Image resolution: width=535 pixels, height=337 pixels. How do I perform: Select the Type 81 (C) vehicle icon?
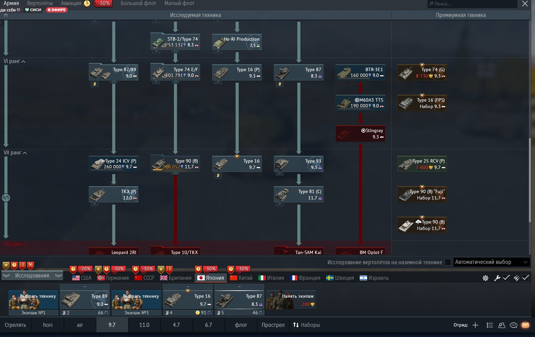pos(282,195)
